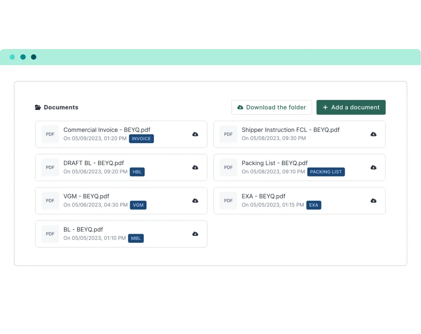Click the MBL tag badge

[x=136, y=238]
